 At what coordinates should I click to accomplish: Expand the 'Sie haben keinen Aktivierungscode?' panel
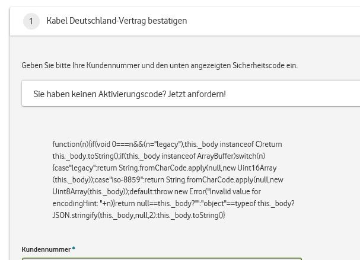point(190,94)
